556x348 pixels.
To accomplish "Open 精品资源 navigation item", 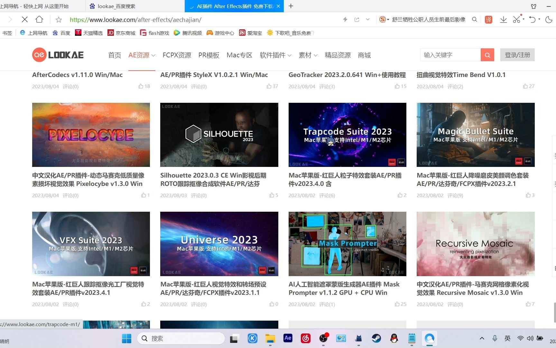I will click(x=338, y=55).
